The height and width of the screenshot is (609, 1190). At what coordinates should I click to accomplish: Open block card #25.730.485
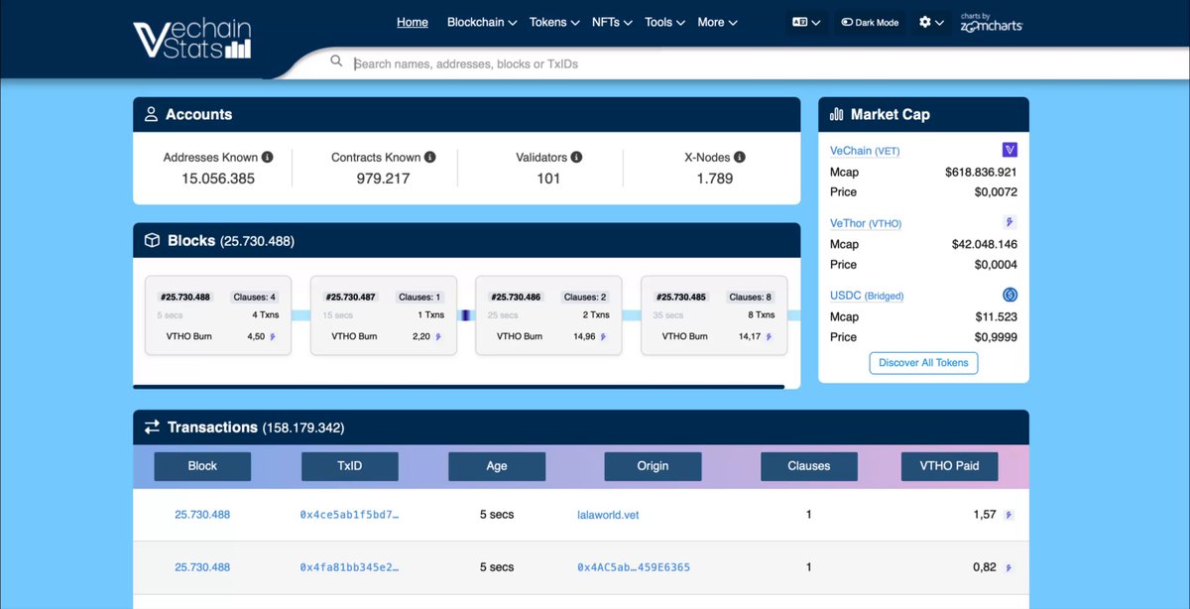714,315
